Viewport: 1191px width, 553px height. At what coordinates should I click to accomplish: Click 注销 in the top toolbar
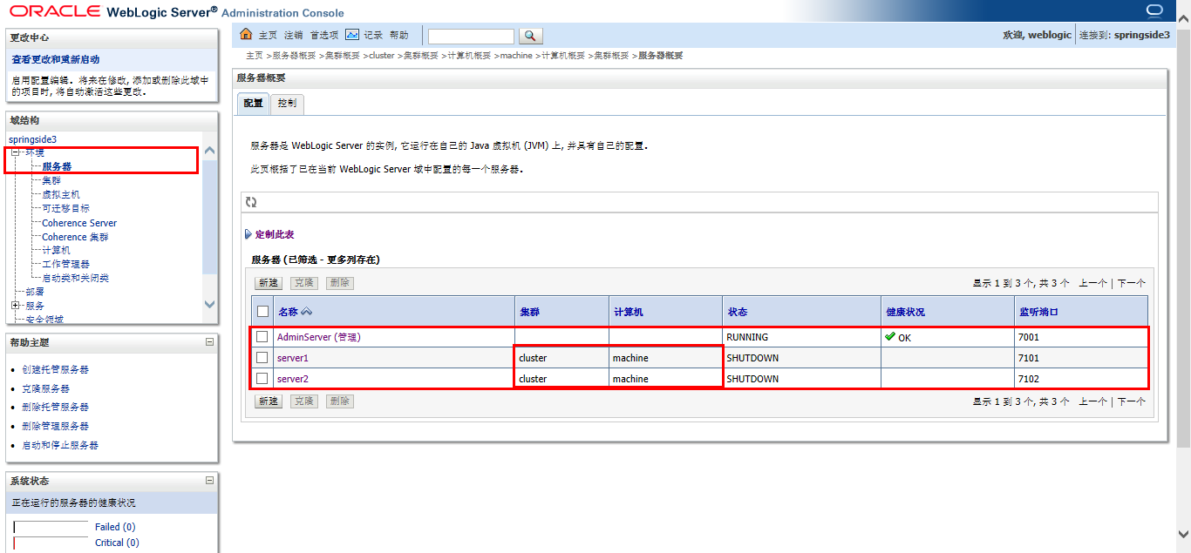tap(294, 36)
